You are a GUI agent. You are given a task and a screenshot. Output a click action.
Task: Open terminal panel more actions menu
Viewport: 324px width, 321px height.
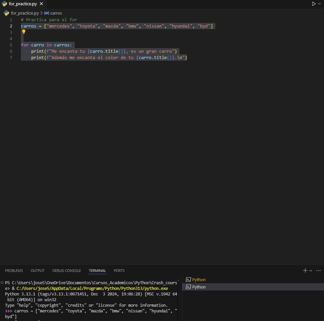click(318, 271)
